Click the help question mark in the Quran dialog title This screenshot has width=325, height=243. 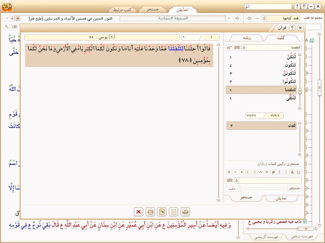(292, 28)
